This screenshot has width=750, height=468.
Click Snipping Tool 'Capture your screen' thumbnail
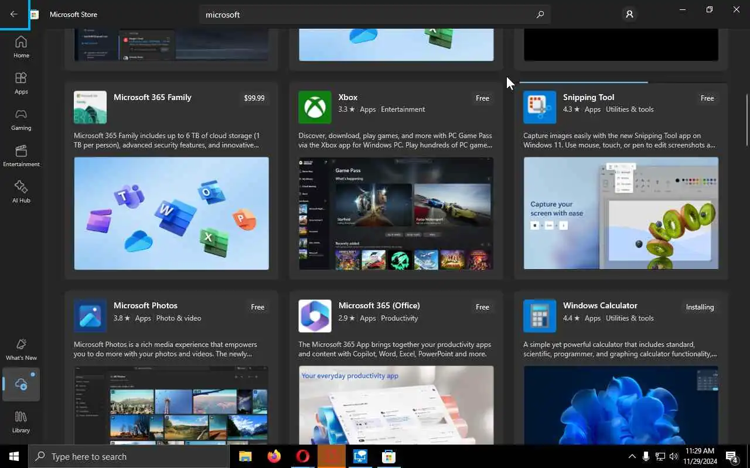click(x=621, y=213)
